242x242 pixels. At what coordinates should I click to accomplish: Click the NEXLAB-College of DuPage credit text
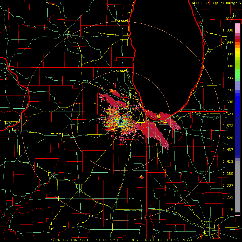point(216,3)
